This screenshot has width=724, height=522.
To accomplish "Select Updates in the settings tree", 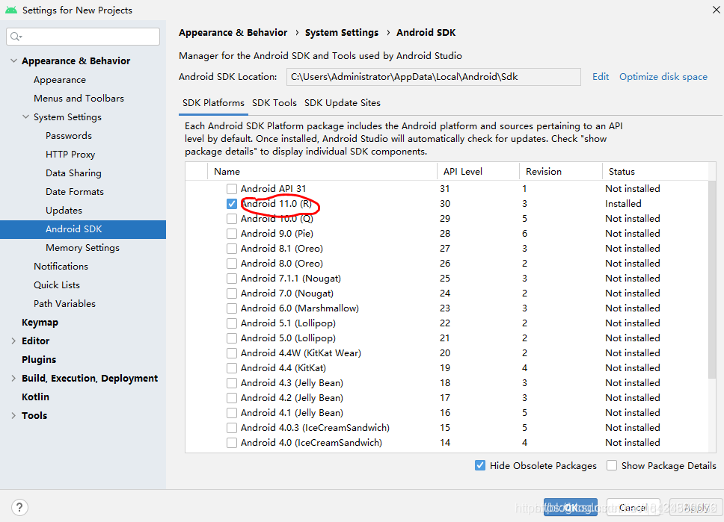I will [64, 211].
